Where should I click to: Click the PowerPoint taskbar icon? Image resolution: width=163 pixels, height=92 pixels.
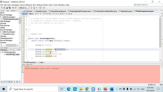pos(105,89)
